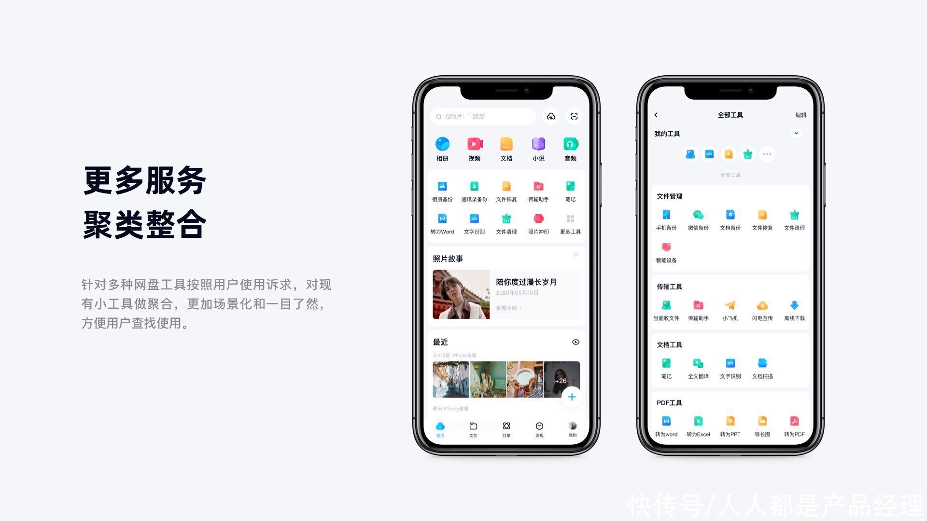The image size is (927, 521).
Task: Select the 小飞机 transfer tool
Action: pyautogui.click(x=732, y=311)
